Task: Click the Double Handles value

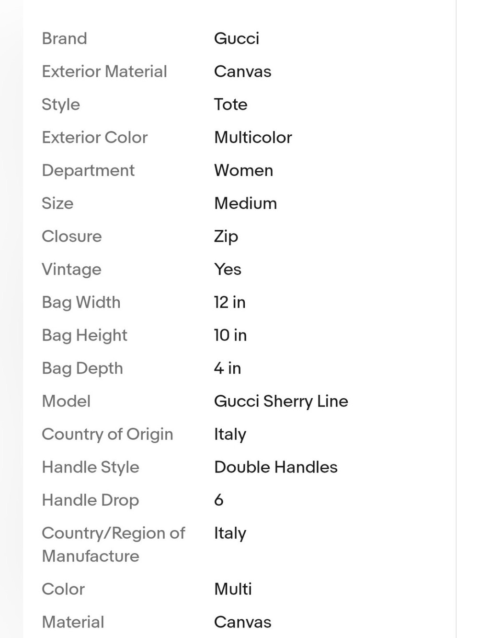Action: pyautogui.click(x=276, y=468)
